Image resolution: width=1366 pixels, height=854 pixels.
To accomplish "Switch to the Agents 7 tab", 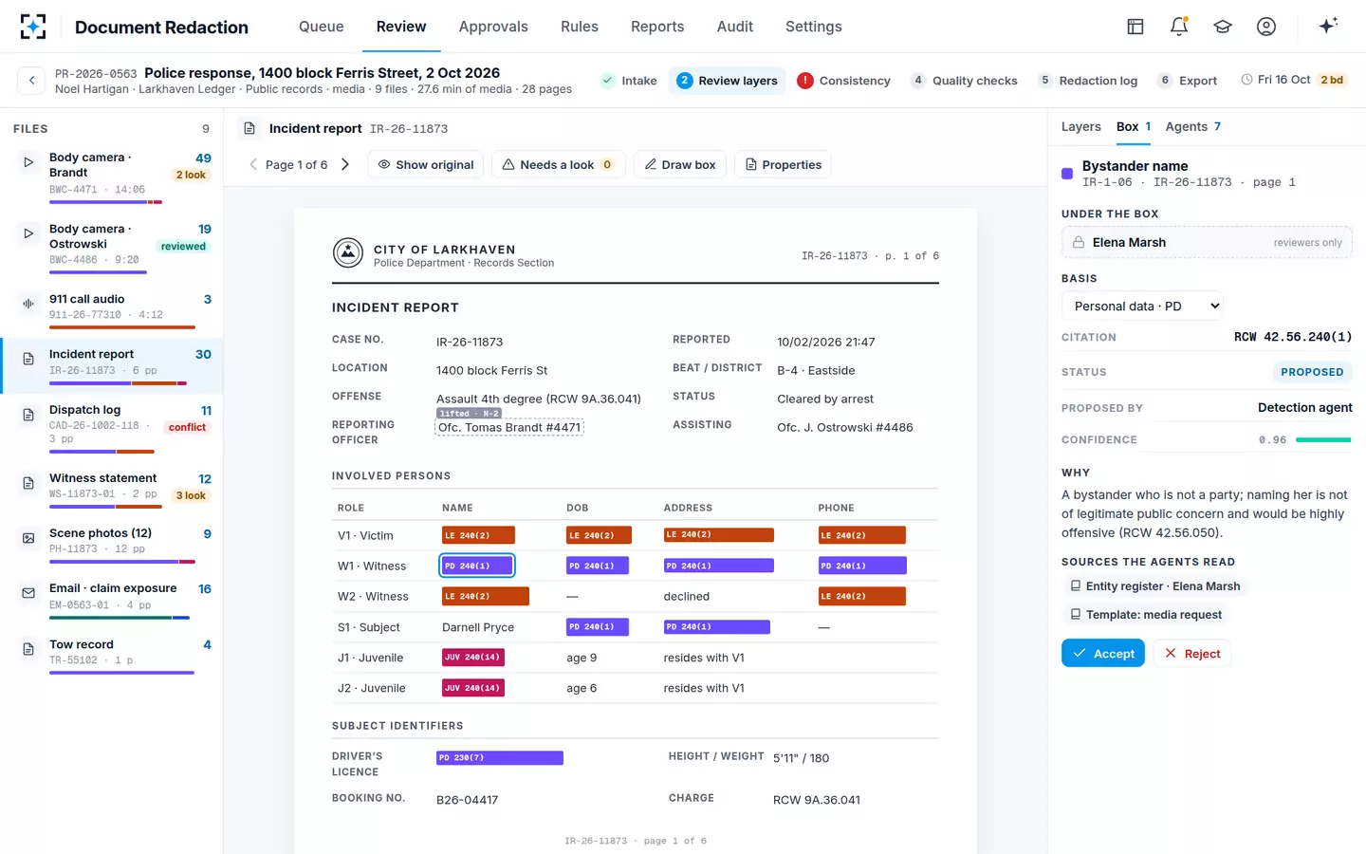I will 1193,126.
